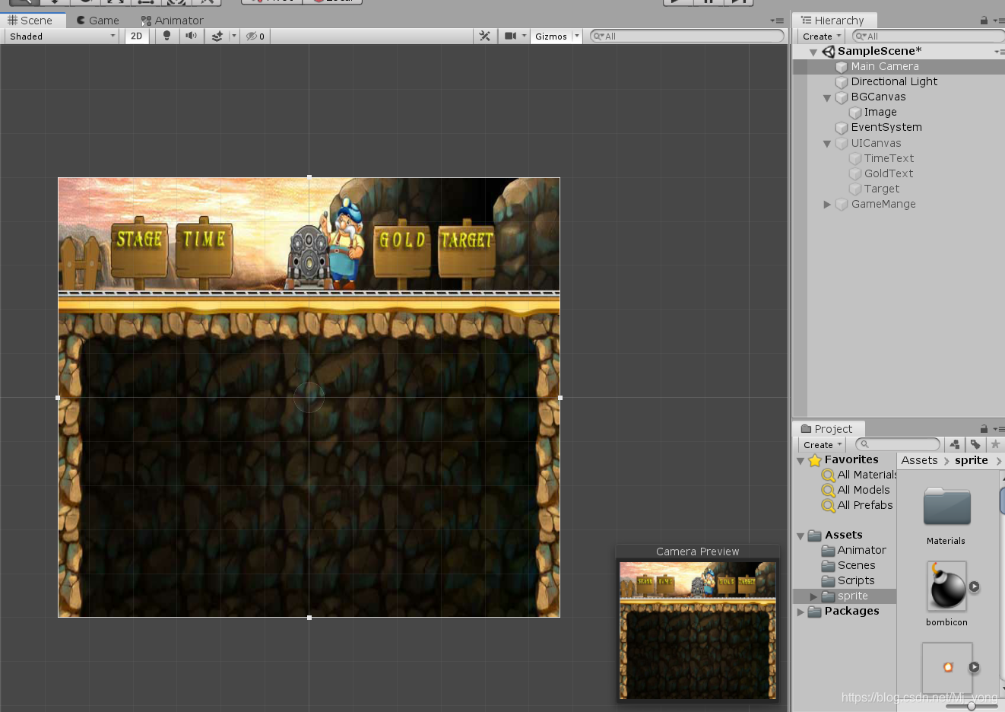The width and height of the screenshot is (1005, 712).
Task: Click the save search favorite star icon
Action: (995, 444)
